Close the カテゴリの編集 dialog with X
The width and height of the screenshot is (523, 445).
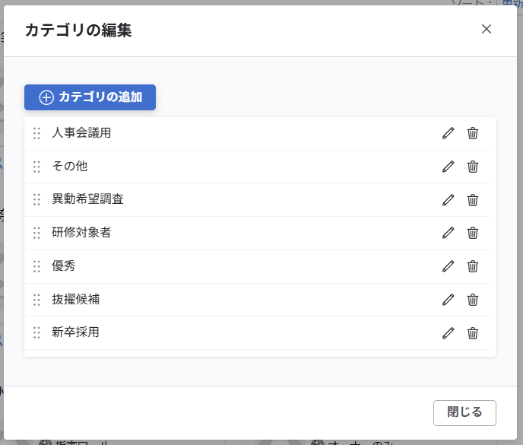487,30
